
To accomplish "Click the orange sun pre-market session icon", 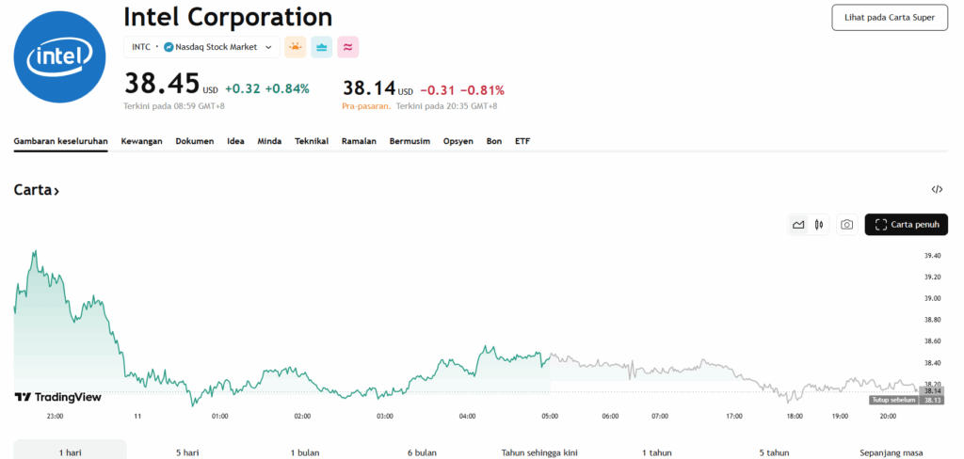I will pyautogui.click(x=296, y=47).
